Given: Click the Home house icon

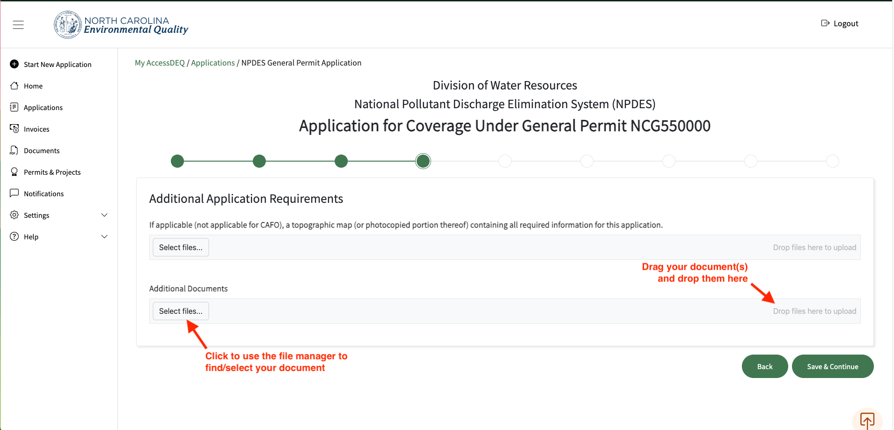Looking at the screenshot, I should point(15,86).
